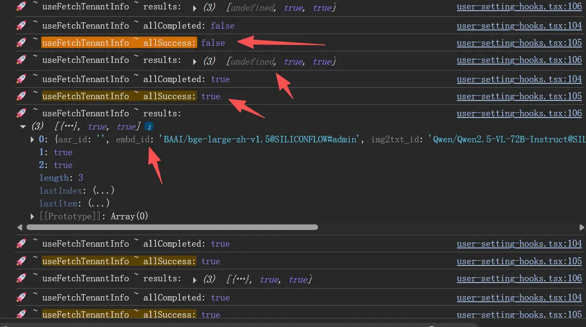
Task: Expand item 0 object with asr_id
Action: [32, 139]
